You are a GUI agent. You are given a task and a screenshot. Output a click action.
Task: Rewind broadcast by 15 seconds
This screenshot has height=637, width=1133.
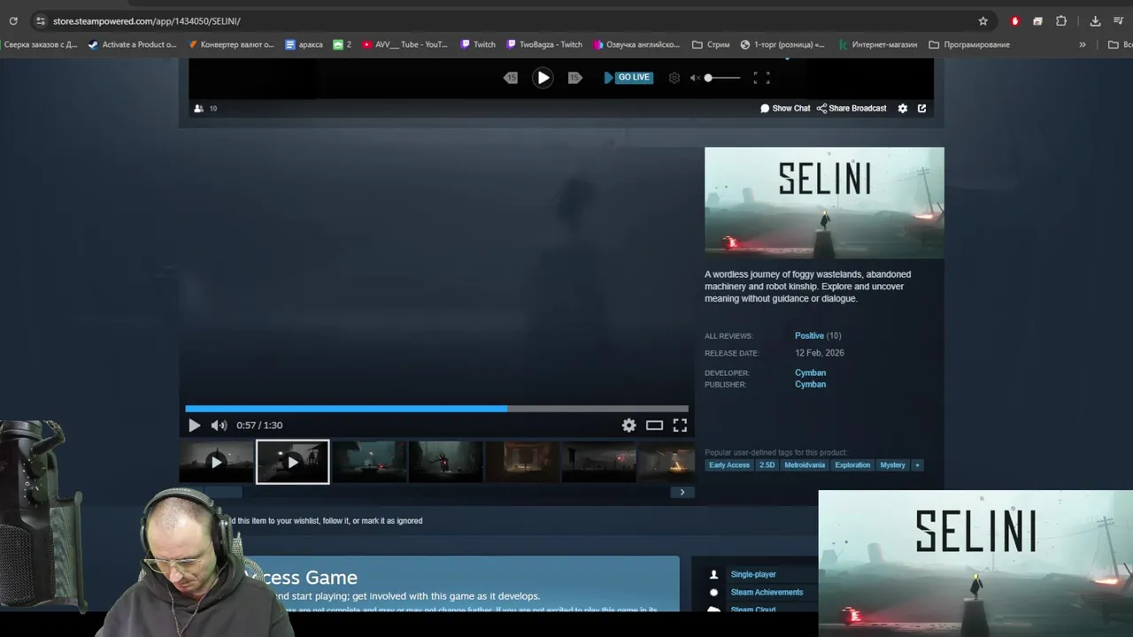[x=511, y=78]
